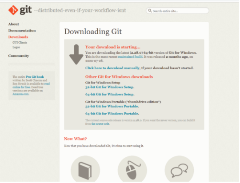The height and width of the screenshot is (183, 240).
Task: Go to the Downloads section
Action: (18, 37)
